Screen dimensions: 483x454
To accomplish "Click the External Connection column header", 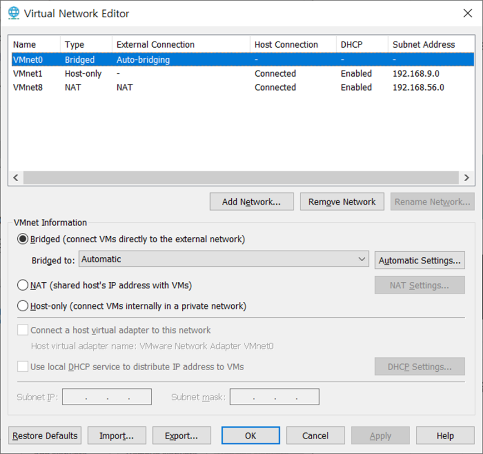I will tap(181, 44).
